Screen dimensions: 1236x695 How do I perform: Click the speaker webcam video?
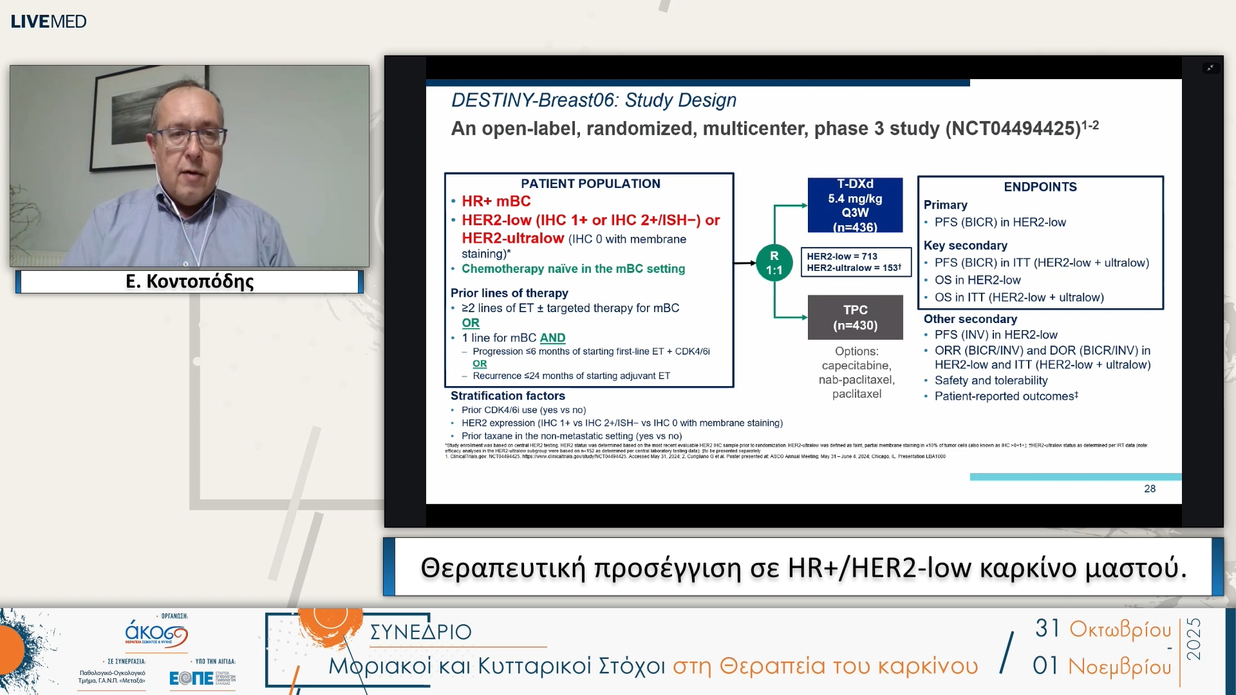pyautogui.click(x=189, y=166)
